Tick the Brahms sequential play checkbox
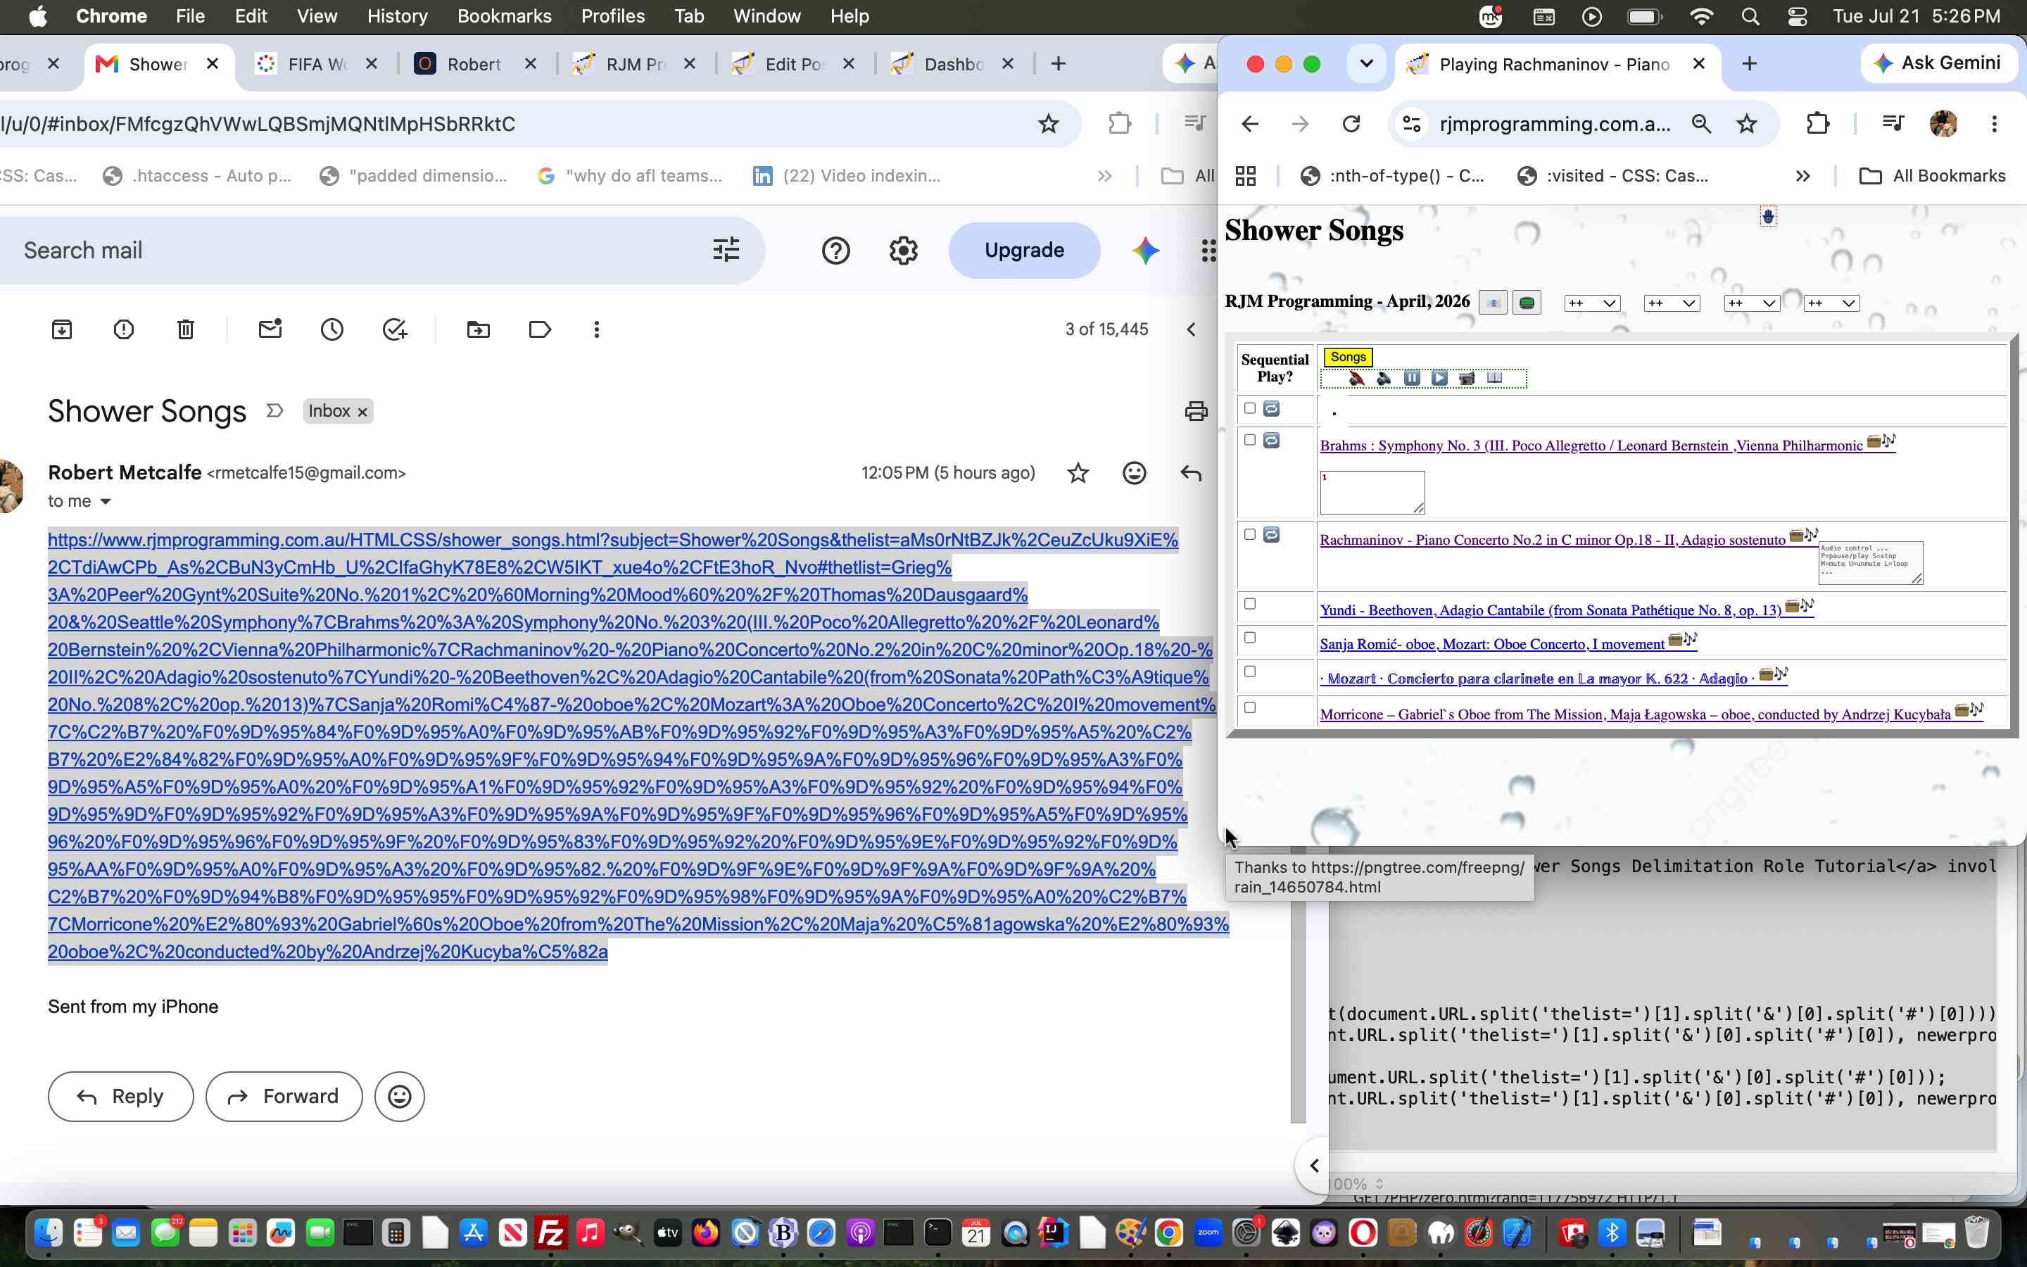Viewport: 2027px width, 1267px height. pos(1250,440)
